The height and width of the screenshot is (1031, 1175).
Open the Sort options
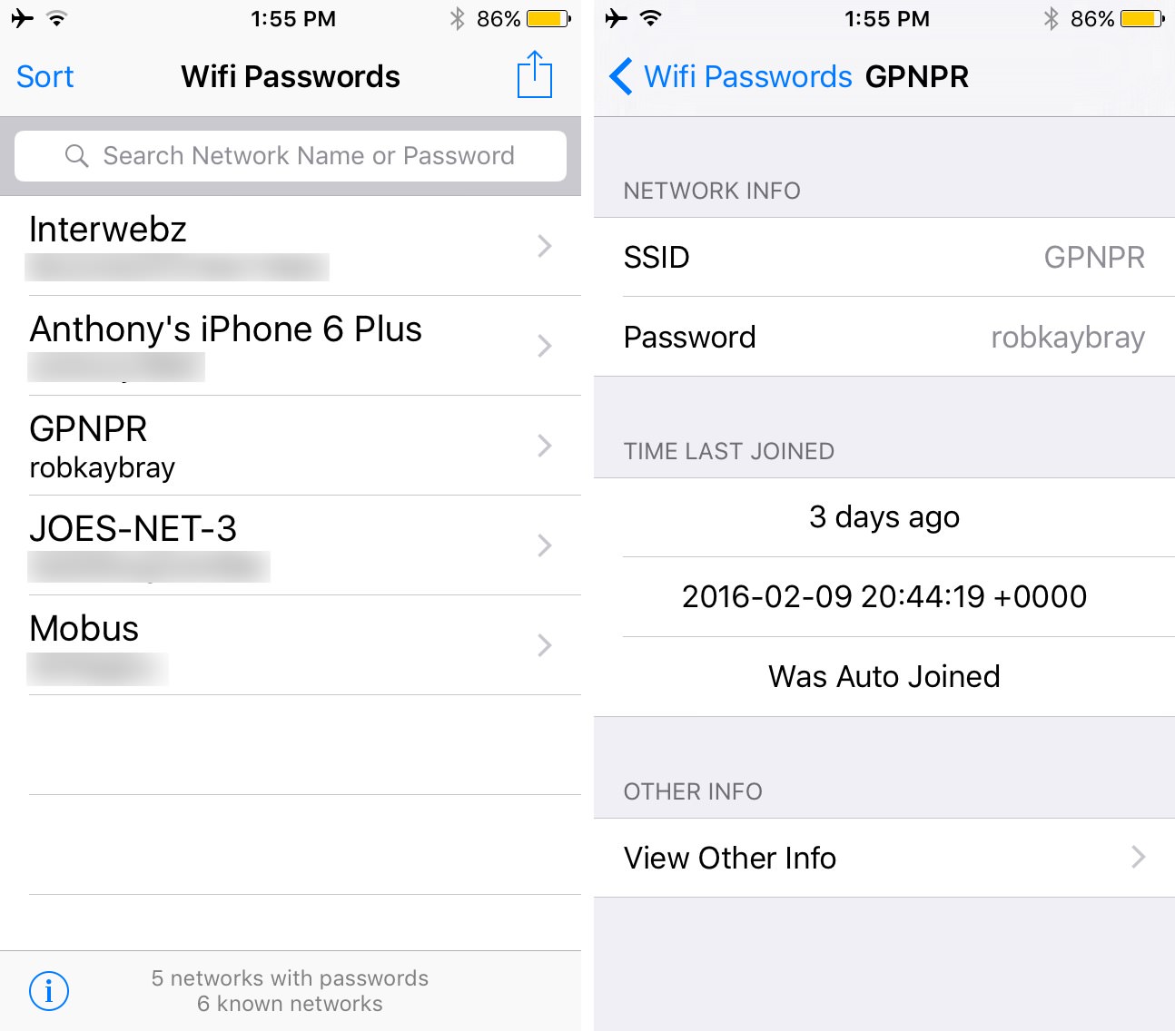click(45, 76)
